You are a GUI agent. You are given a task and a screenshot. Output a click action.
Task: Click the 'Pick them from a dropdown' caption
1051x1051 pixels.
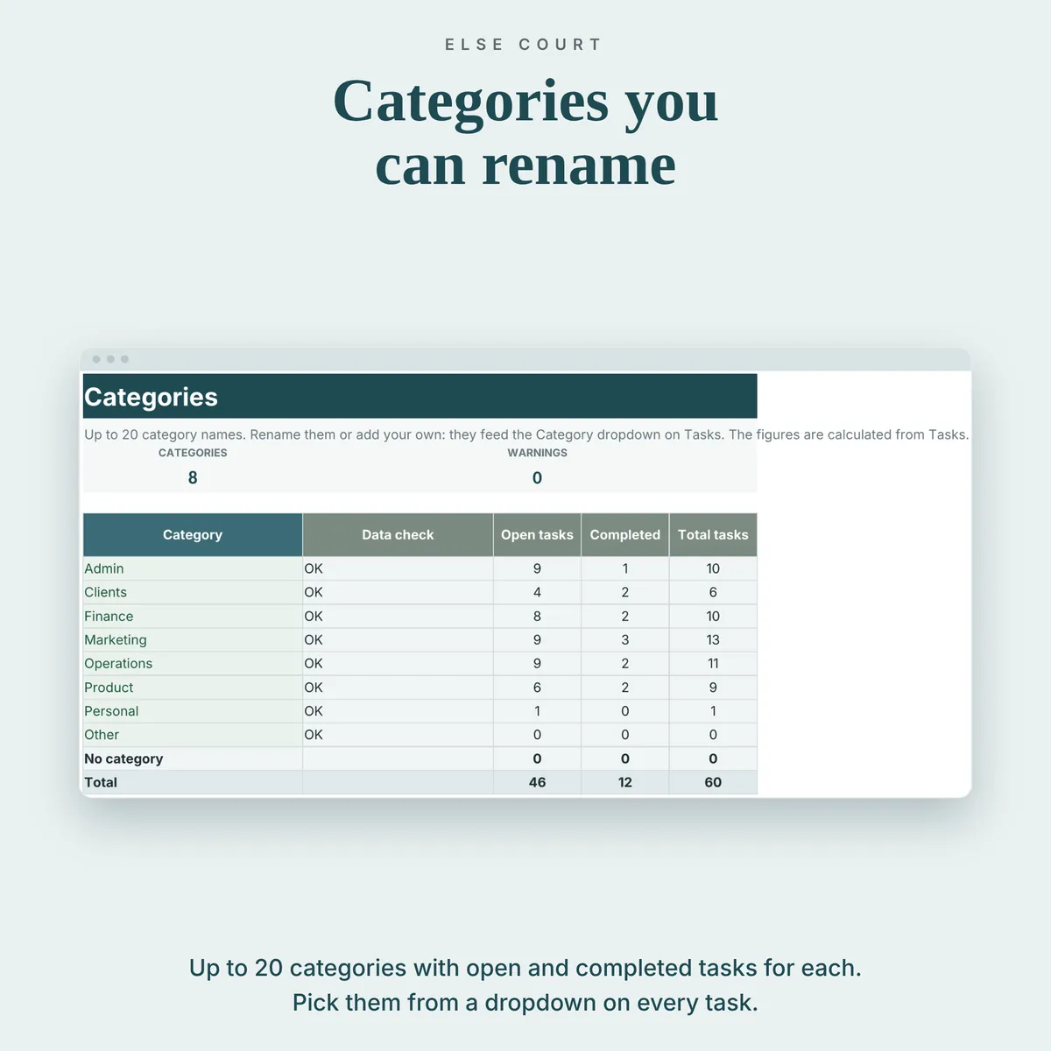point(525,1002)
